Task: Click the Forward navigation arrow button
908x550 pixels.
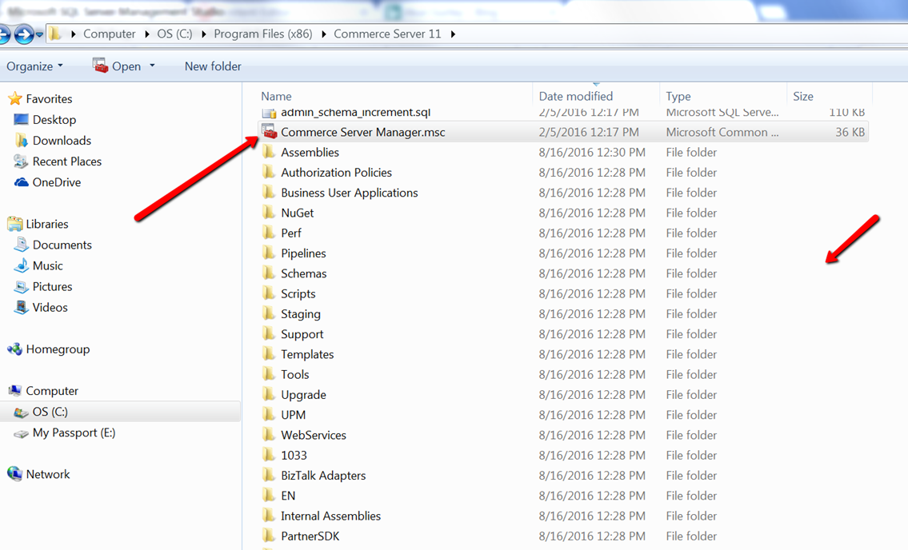Action: click(x=24, y=34)
